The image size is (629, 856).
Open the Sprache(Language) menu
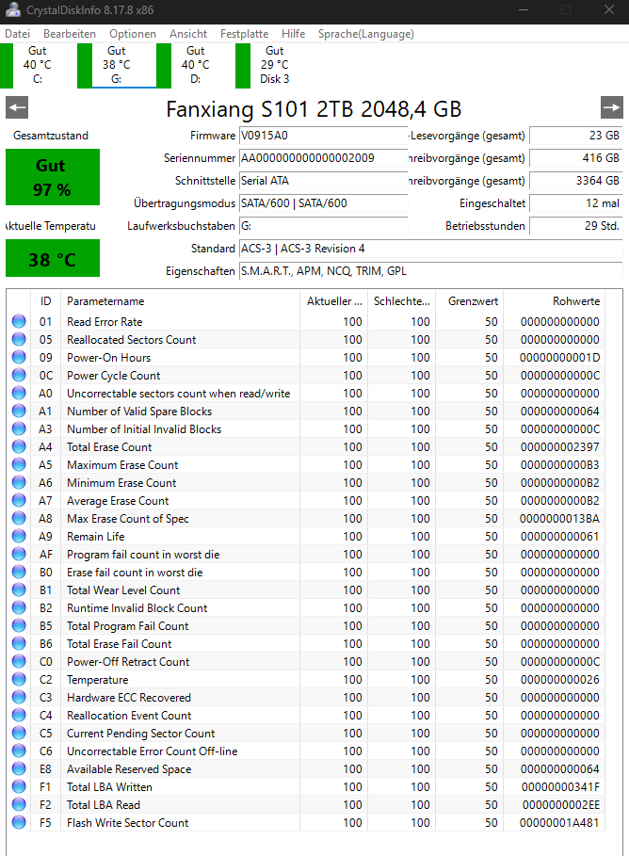click(366, 34)
